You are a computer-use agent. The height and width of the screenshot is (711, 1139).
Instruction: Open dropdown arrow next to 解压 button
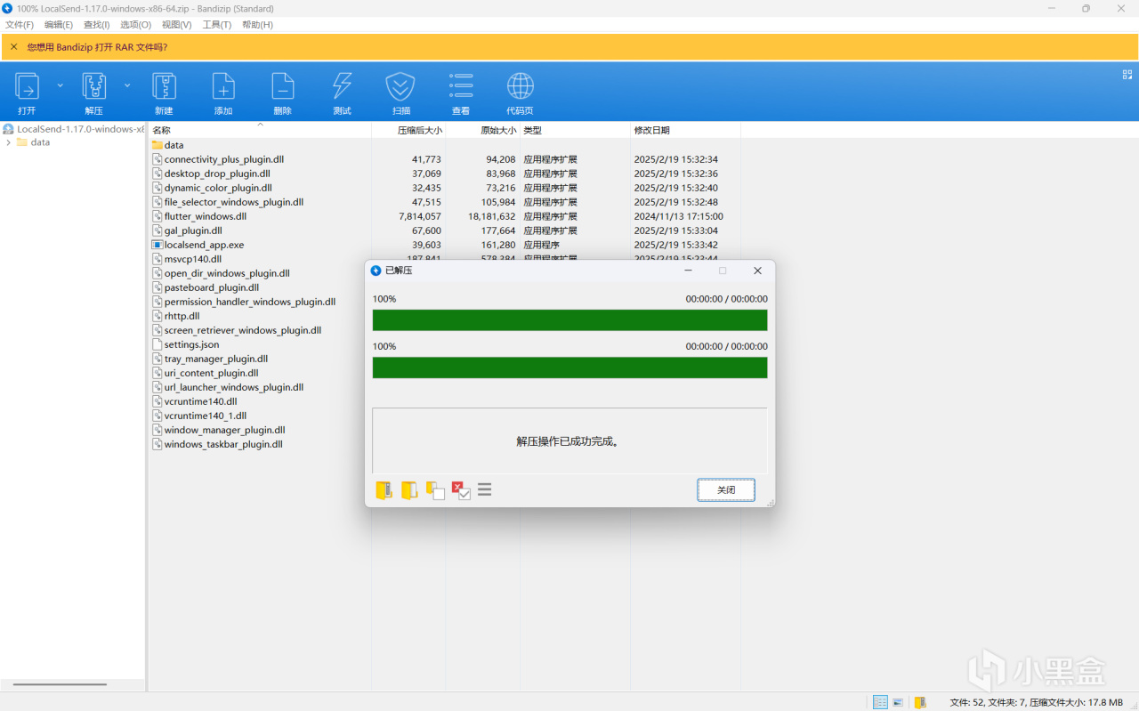(x=127, y=85)
